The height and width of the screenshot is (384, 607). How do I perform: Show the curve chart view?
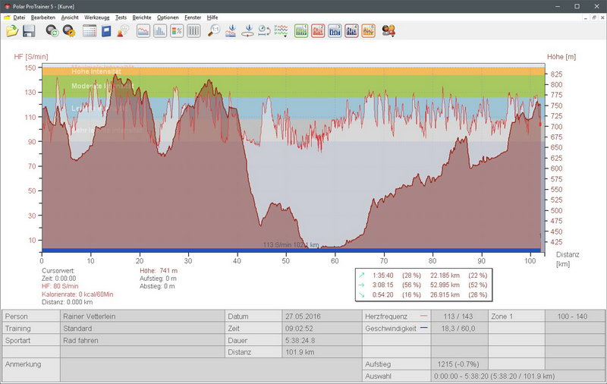(x=143, y=31)
